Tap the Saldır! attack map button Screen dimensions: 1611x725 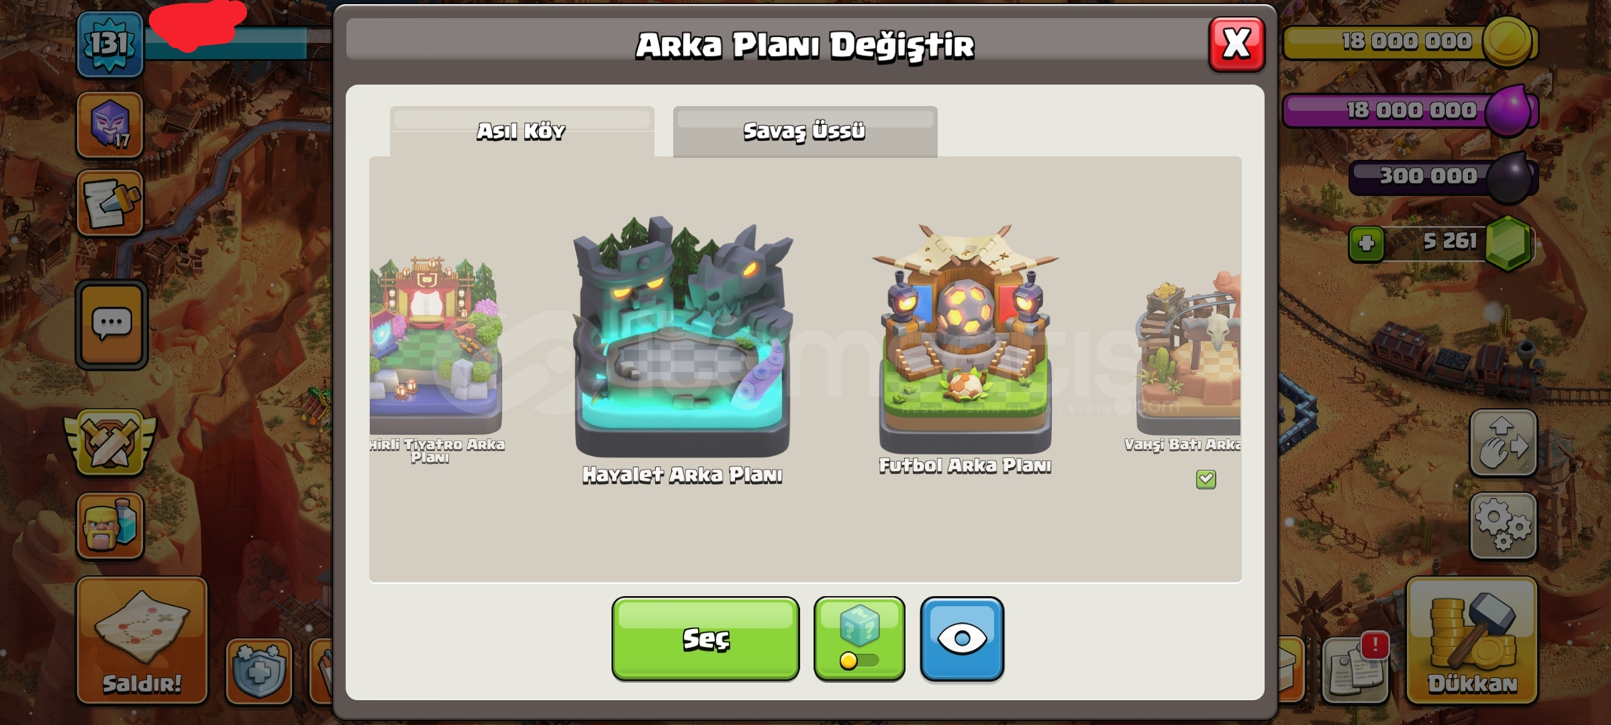click(x=142, y=640)
